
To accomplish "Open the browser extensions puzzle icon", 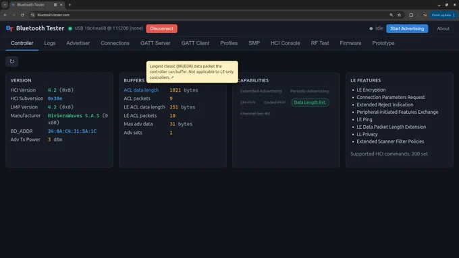I will tap(411, 15).
